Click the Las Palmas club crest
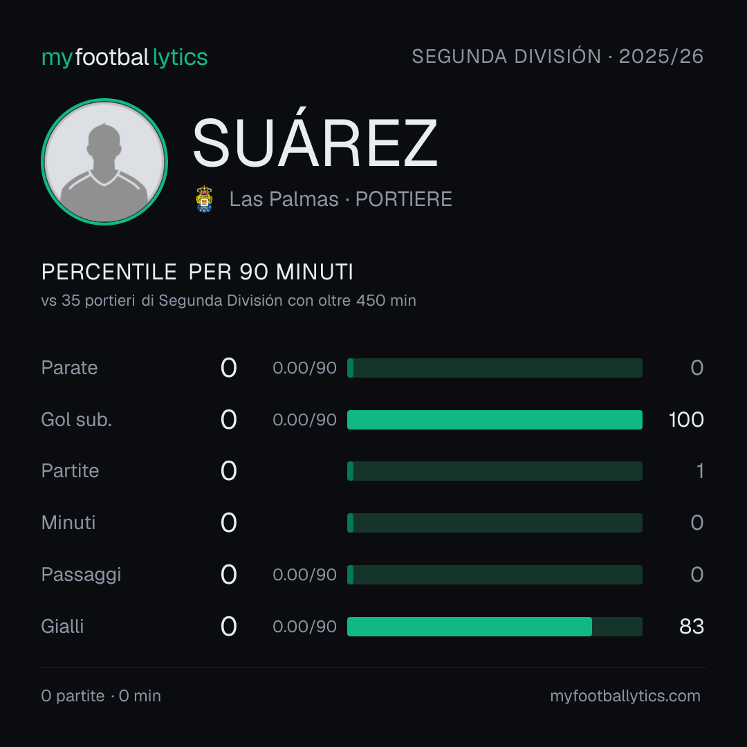 (x=204, y=199)
